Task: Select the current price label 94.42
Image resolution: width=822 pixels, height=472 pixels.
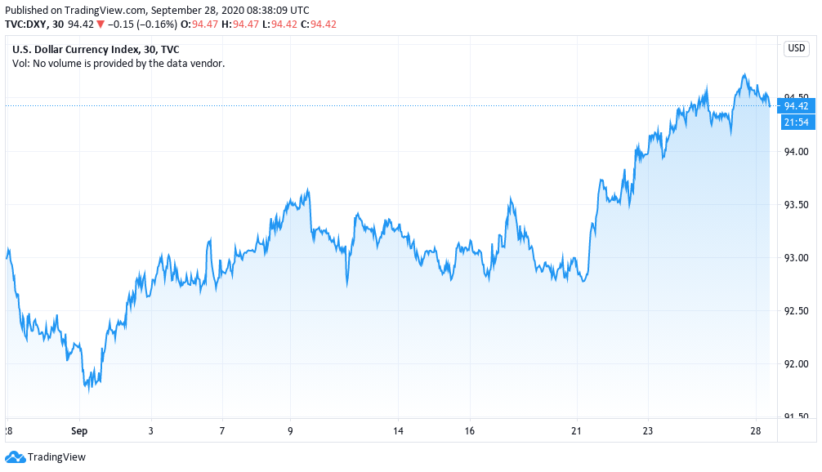Action: tap(796, 105)
